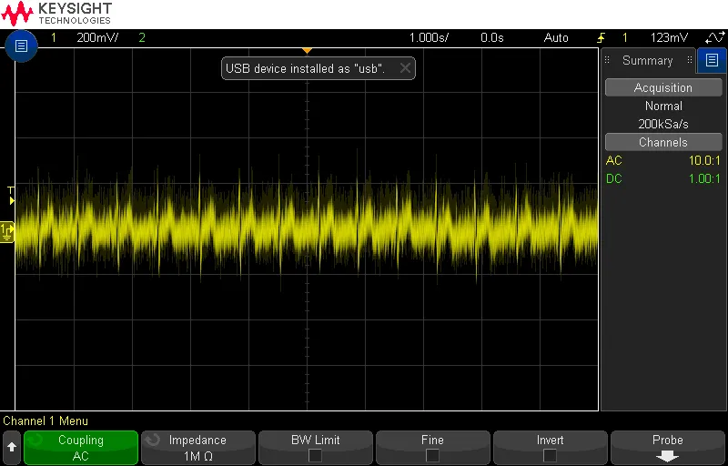Click the 200kSa/s sample rate text
The width and height of the screenshot is (728, 466).
[x=663, y=125]
